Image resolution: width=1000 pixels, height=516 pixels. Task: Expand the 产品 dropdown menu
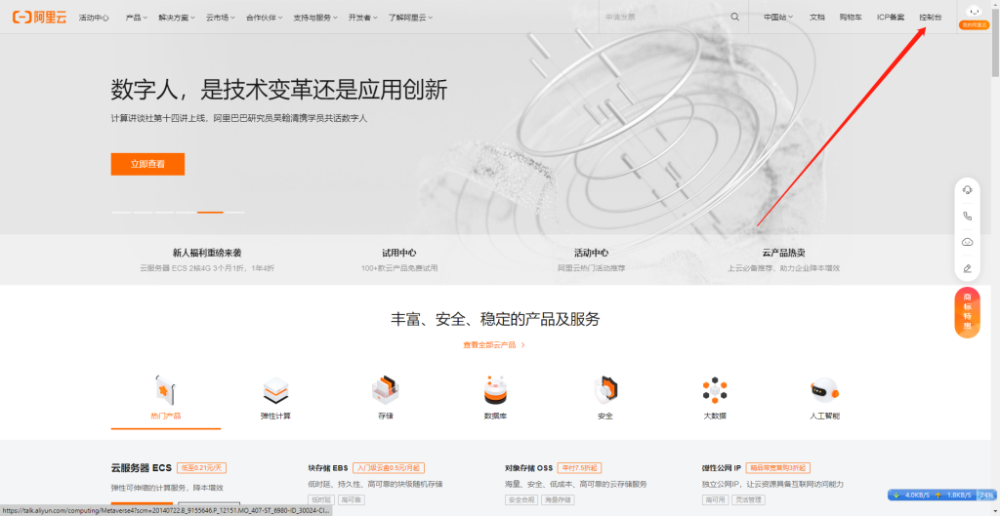point(137,18)
